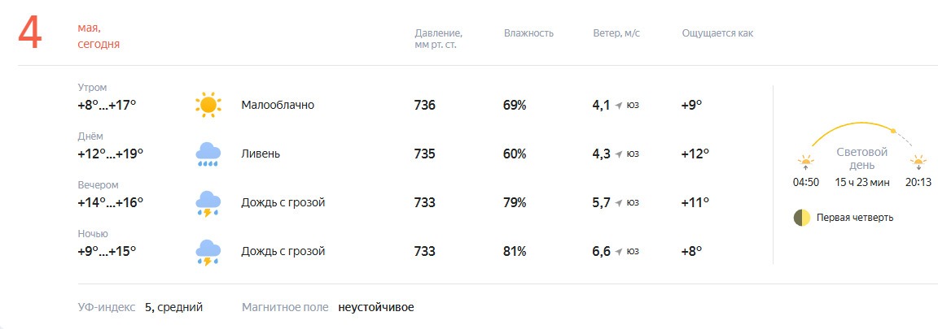Click the 'Малооблачно' condition text
This screenshot has height=329, width=938.
point(278,105)
